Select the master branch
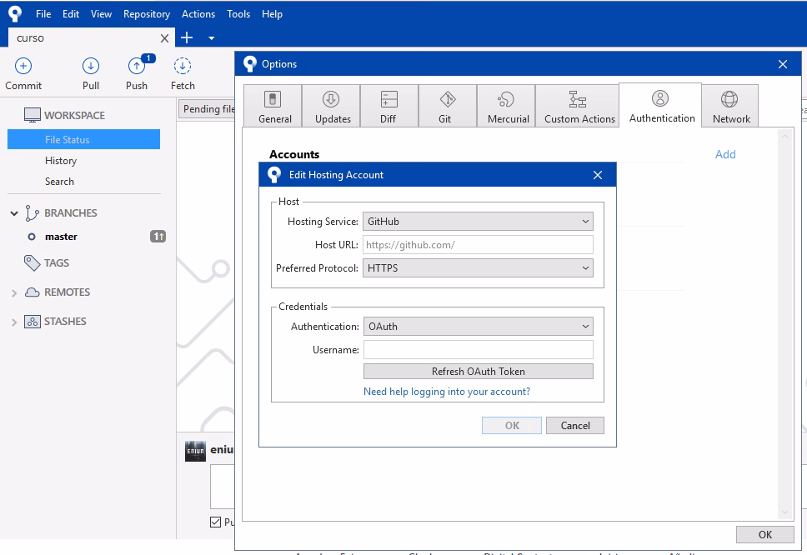The width and height of the screenshot is (807, 555). pyautogui.click(x=61, y=237)
